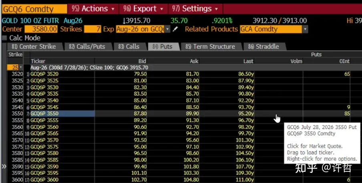Expand the Related Products GCA Comdty dropdown
Screen dimensions: 362x183
[x=305, y=29]
